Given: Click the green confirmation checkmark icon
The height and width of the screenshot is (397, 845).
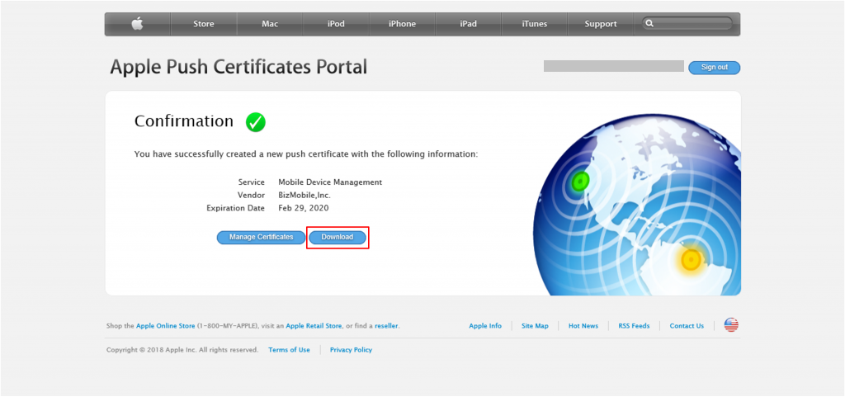Looking at the screenshot, I should [256, 122].
